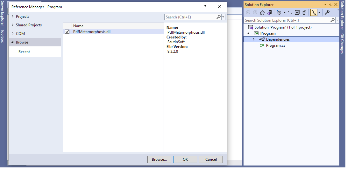This screenshot has height=169, width=347.
Task: Uncheck the PdfMetamorphosis.dll checkbox
Action: pos(67,32)
